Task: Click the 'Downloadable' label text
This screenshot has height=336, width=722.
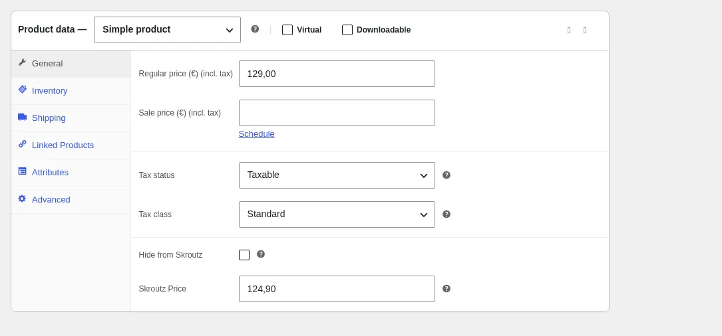Action: tap(383, 30)
